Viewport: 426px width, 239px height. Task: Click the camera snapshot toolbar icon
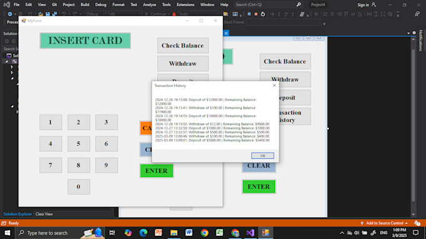click(x=235, y=14)
